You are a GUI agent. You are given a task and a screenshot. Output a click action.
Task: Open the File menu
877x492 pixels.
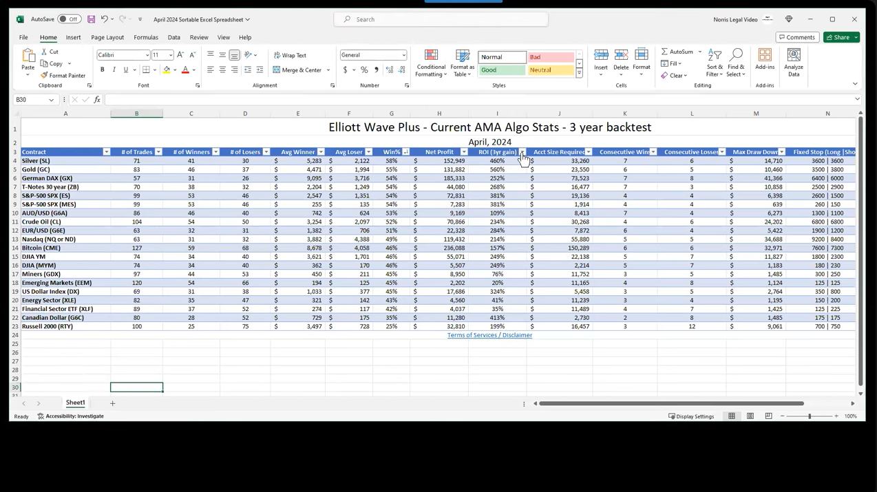23,37
